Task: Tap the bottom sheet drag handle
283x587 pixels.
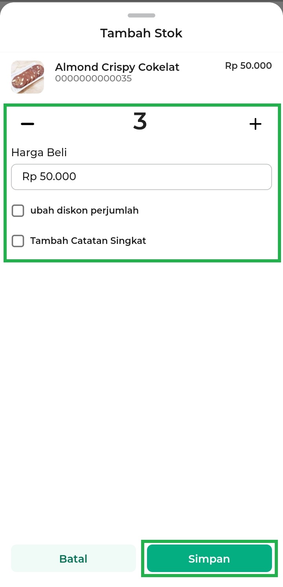Action: (141, 16)
